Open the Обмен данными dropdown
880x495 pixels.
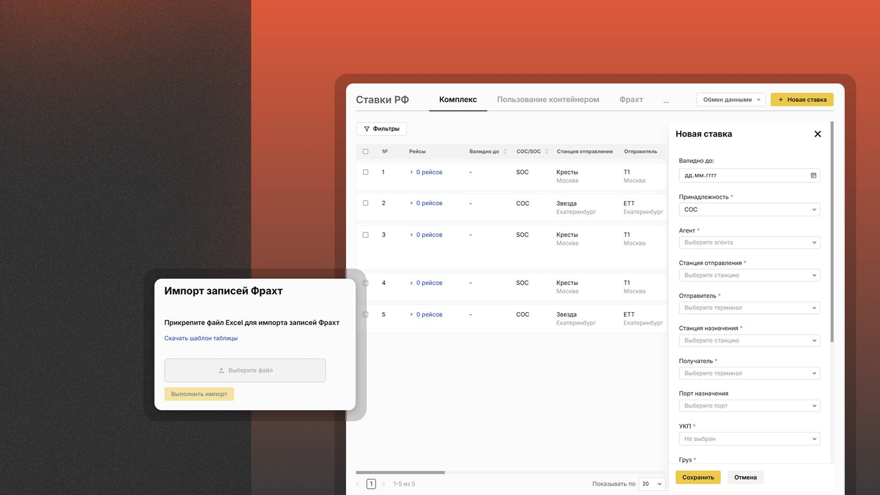(x=731, y=99)
